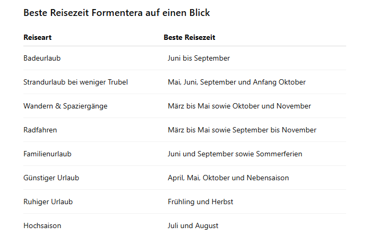
Task: Click the Badeurlaub row label
Action: click(42, 58)
